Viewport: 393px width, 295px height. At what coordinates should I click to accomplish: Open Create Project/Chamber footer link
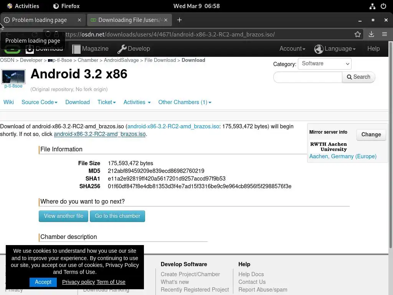tap(190, 274)
